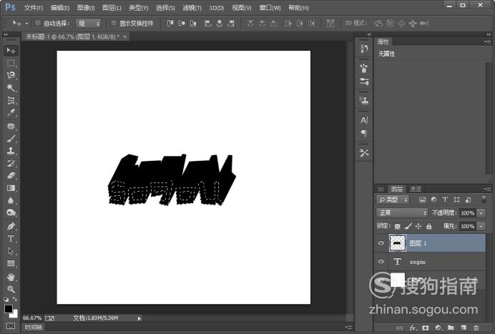Select the Polygonal Lasso tool
The width and height of the screenshot is (495, 334).
click(x=11, y=75)
